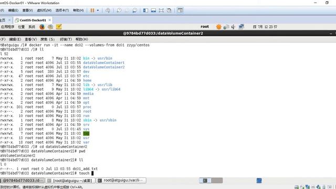
Task: Close the home tab left of CentOS-Docker01
Action: [9, 20]
